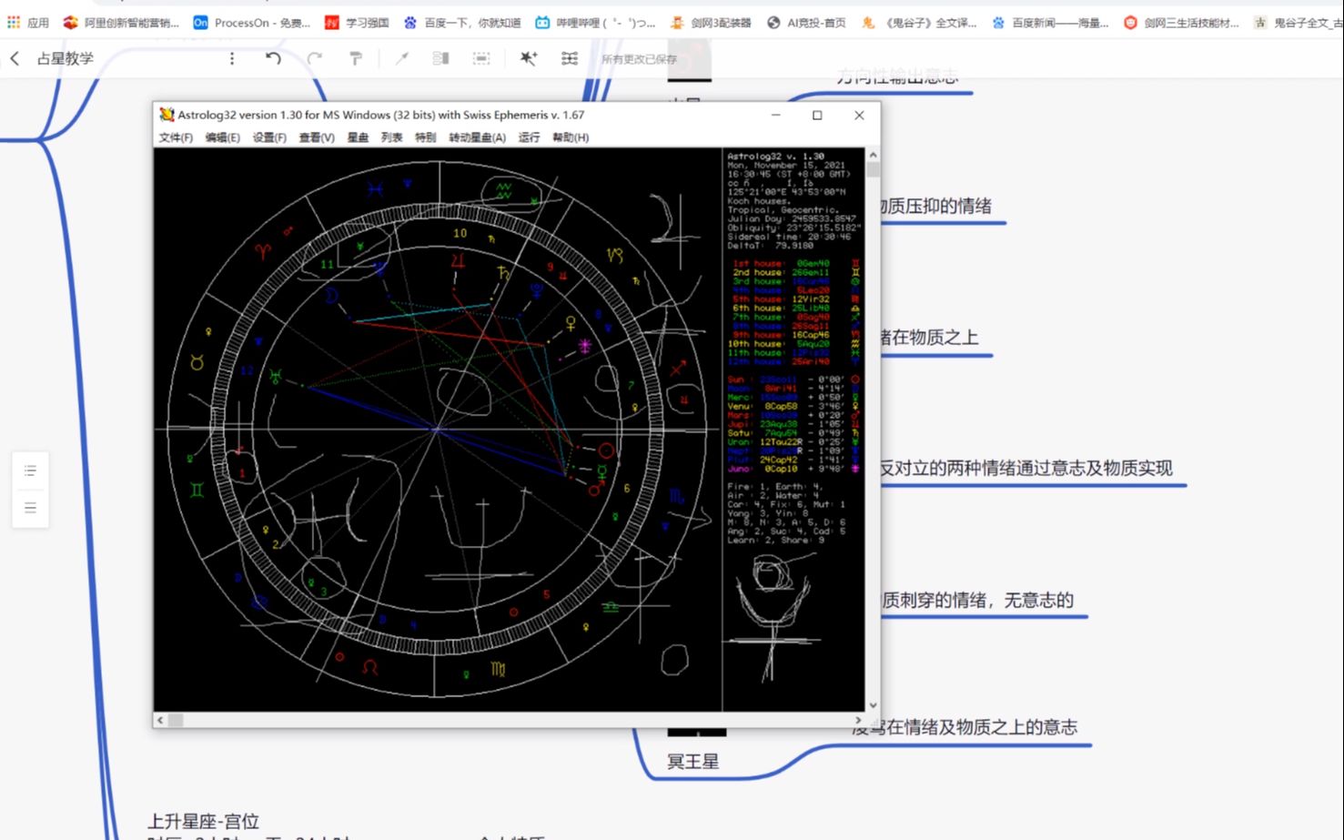1344x840 pixels.
Task: Click the sparkle star icon in ProcessOn toolbar
Action: [x=528, y=58]
